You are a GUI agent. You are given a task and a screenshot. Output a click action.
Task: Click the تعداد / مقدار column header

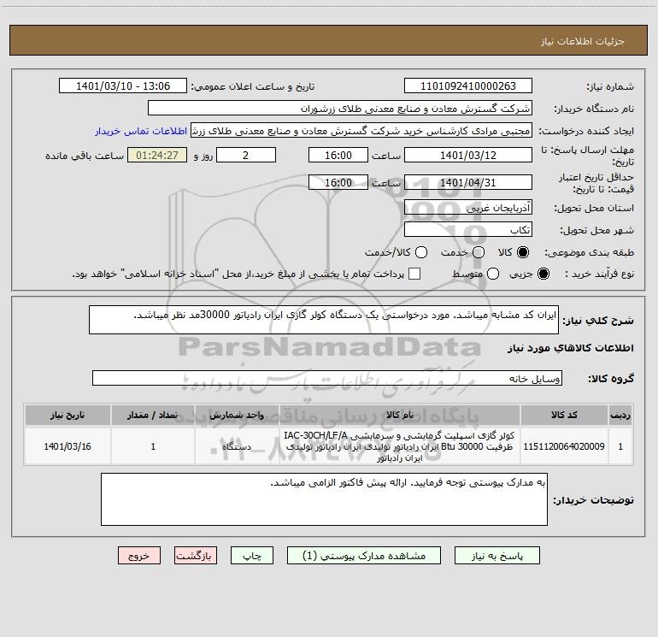tap(153, 415)
